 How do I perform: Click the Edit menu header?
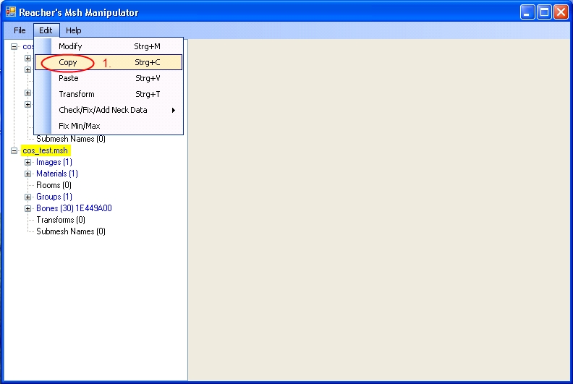[x=46, y=30]
